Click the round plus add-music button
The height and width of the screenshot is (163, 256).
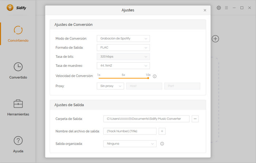[x=215, y=39]
